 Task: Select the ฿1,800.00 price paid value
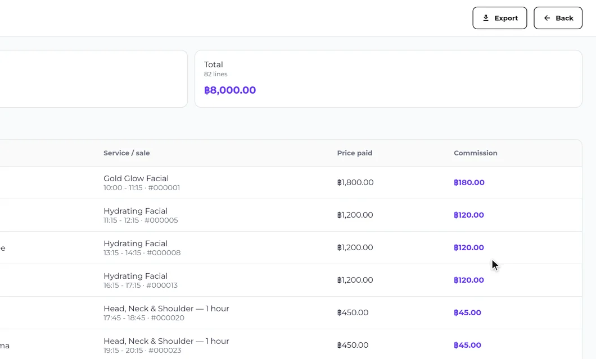tap(355, 182)
